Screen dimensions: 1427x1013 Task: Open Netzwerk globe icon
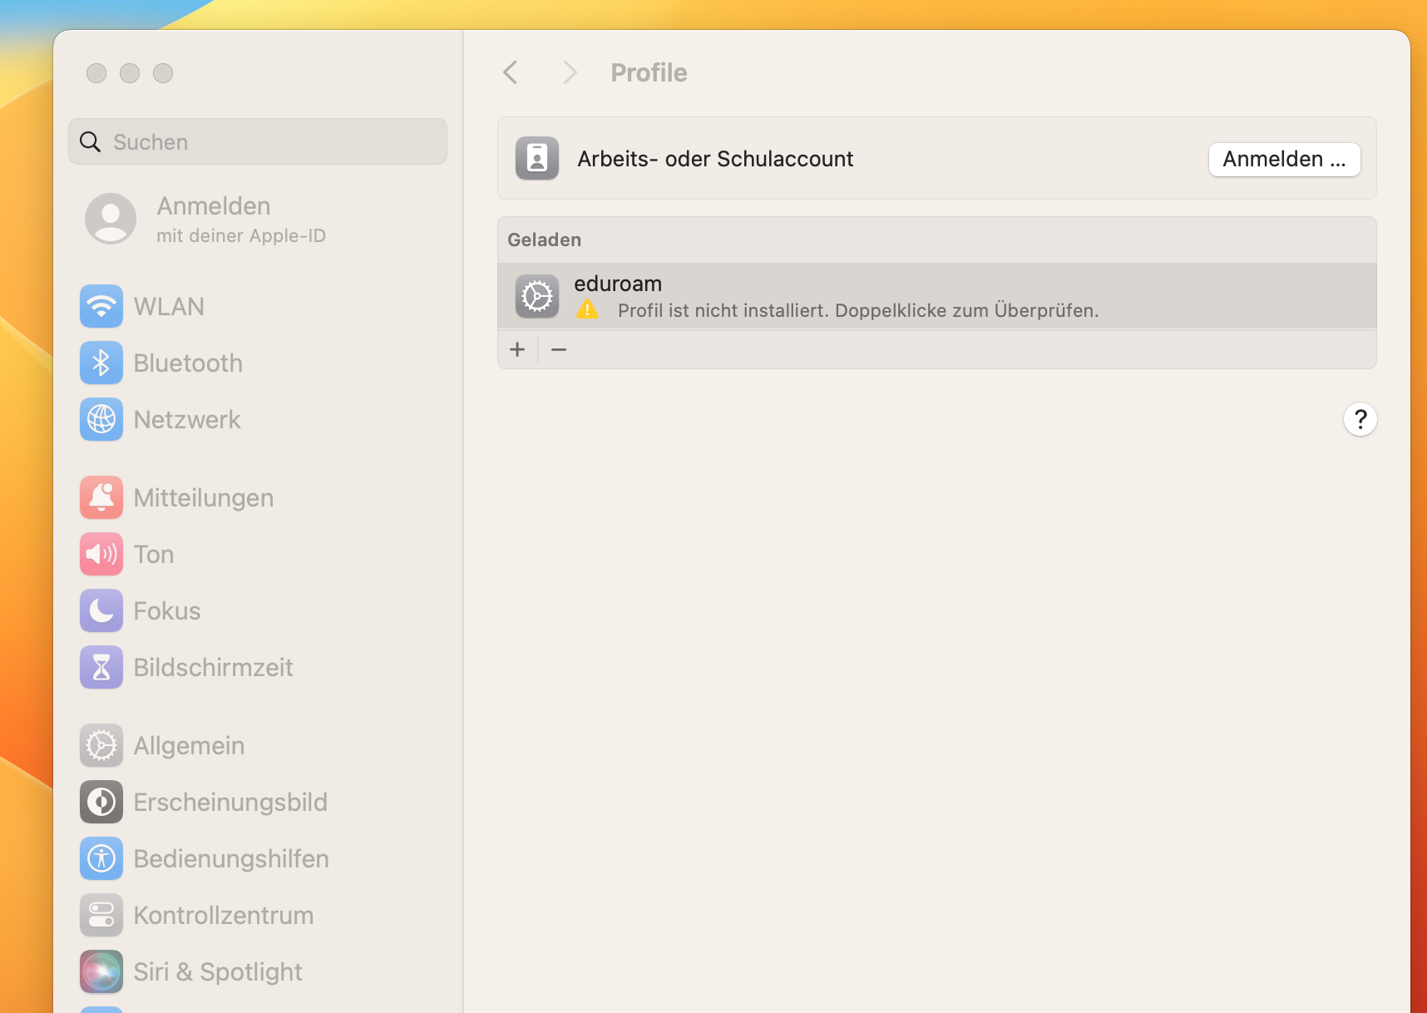pyautogui.click(x=101, y=419)
